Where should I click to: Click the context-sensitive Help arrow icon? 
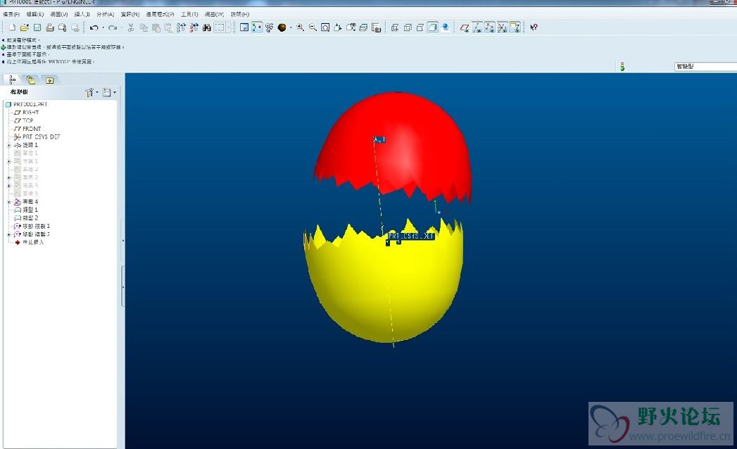point(534,27)
